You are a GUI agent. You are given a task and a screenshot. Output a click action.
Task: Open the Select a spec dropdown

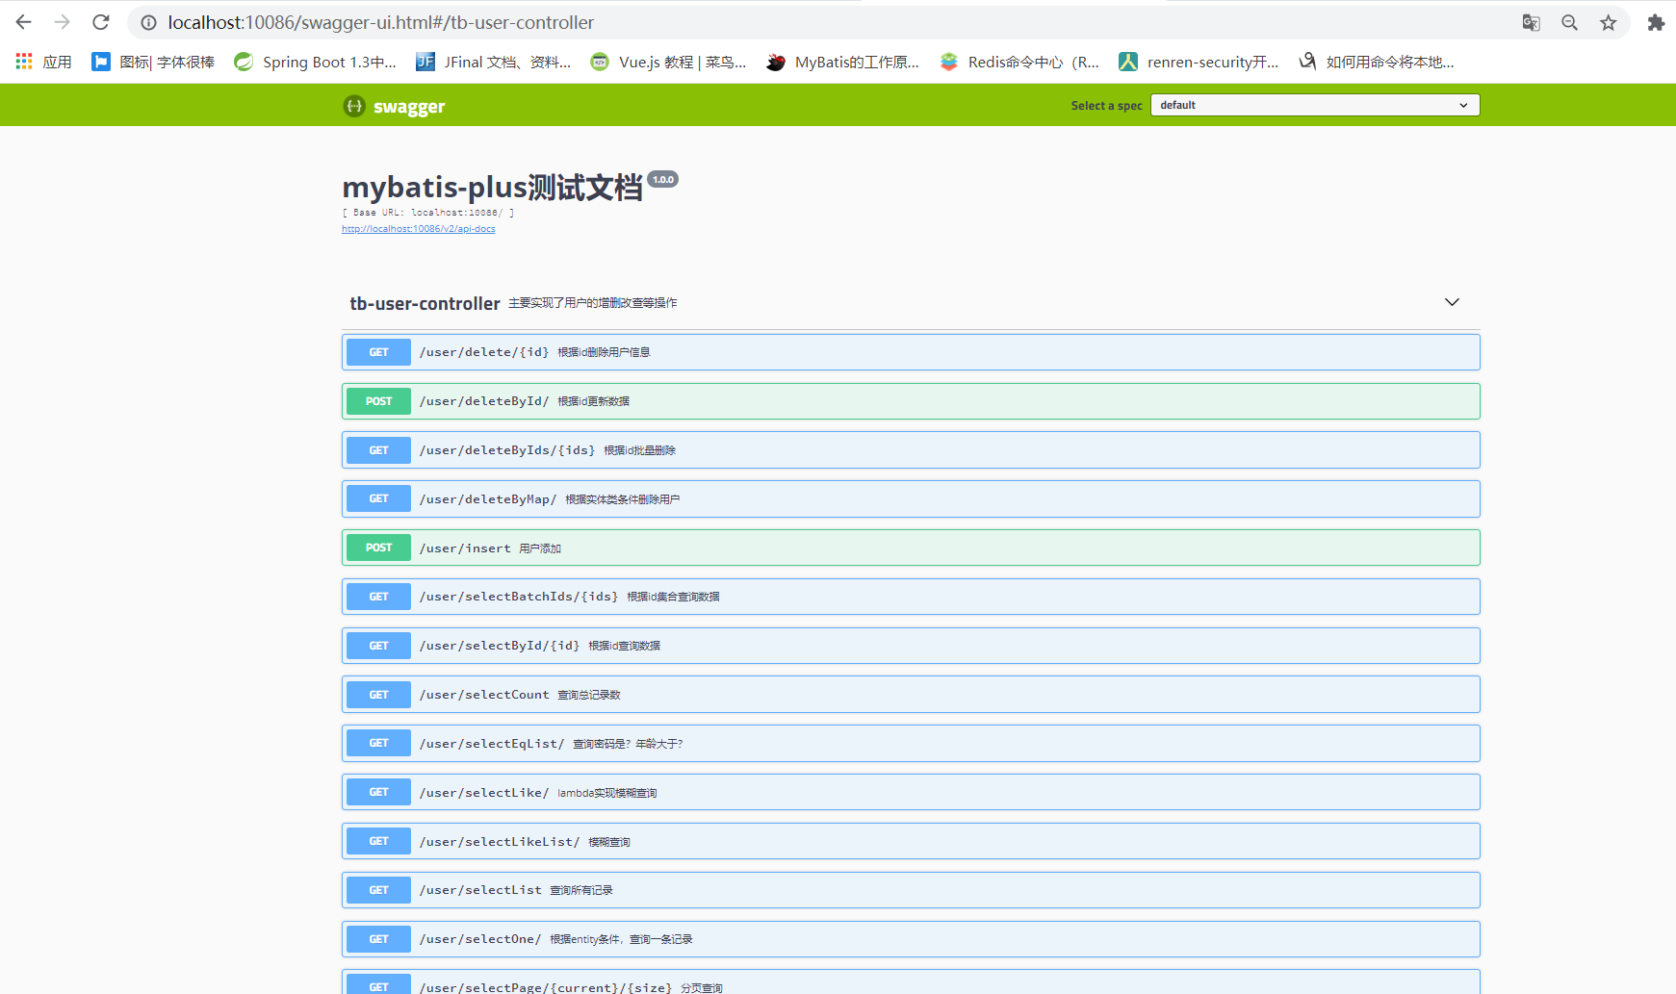coord(1315,105)
